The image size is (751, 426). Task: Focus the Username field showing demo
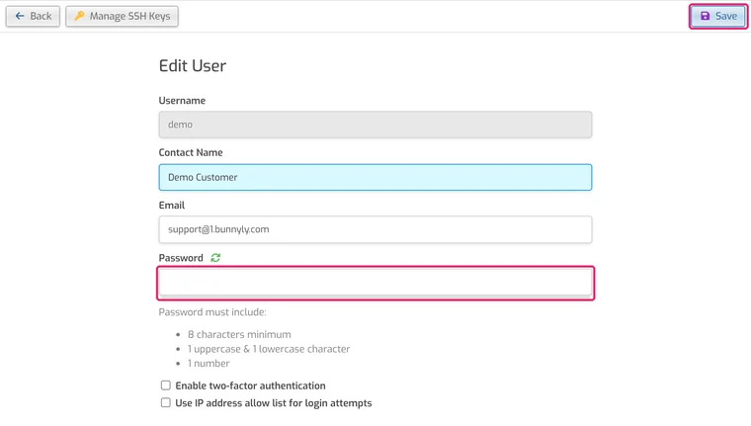click(x=375, y=125)
